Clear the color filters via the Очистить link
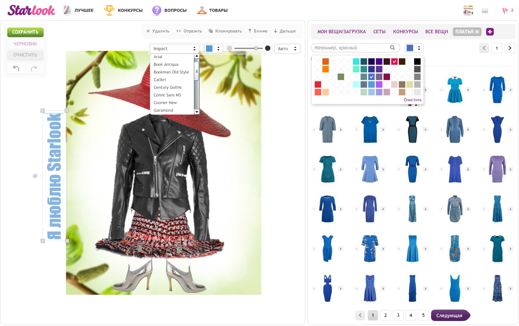 click(x=413, y=100)
